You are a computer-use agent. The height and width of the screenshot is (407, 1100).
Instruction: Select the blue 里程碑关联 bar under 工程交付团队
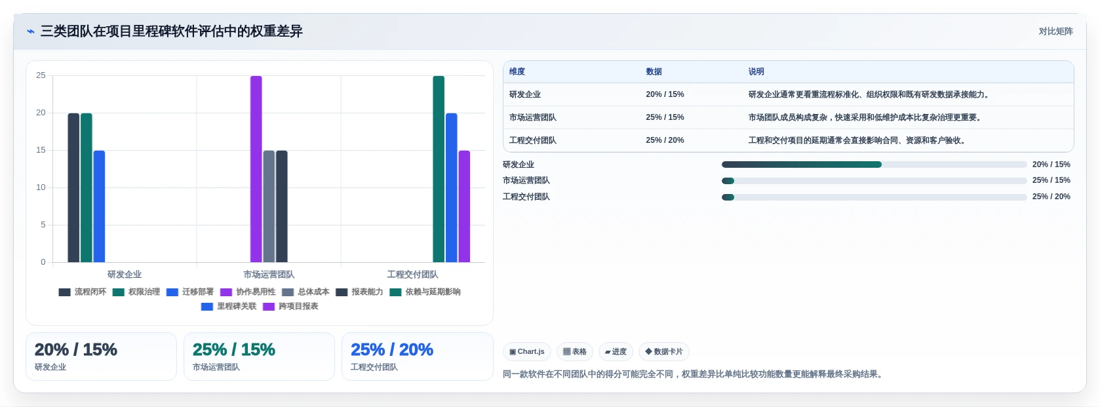tap(452, 188)
